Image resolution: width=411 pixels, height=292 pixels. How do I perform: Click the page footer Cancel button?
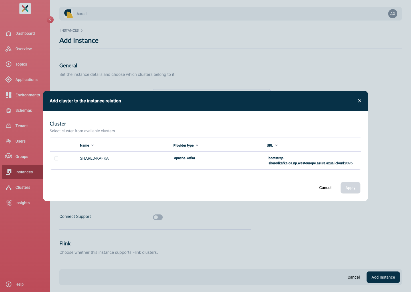[354, 277]
